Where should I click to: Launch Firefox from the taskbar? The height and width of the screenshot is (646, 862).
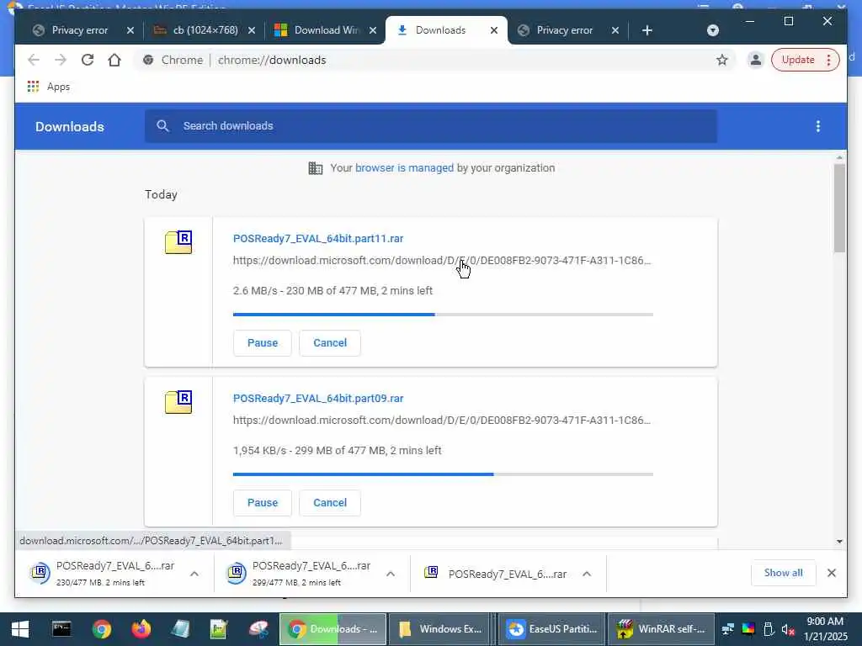tap(141, 629)
